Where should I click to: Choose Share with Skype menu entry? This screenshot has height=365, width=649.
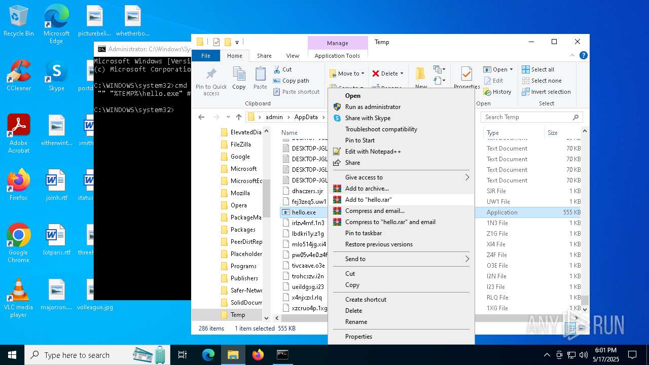coord(401,118)
